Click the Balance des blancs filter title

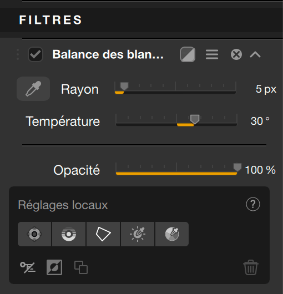(x=108, y=54)
